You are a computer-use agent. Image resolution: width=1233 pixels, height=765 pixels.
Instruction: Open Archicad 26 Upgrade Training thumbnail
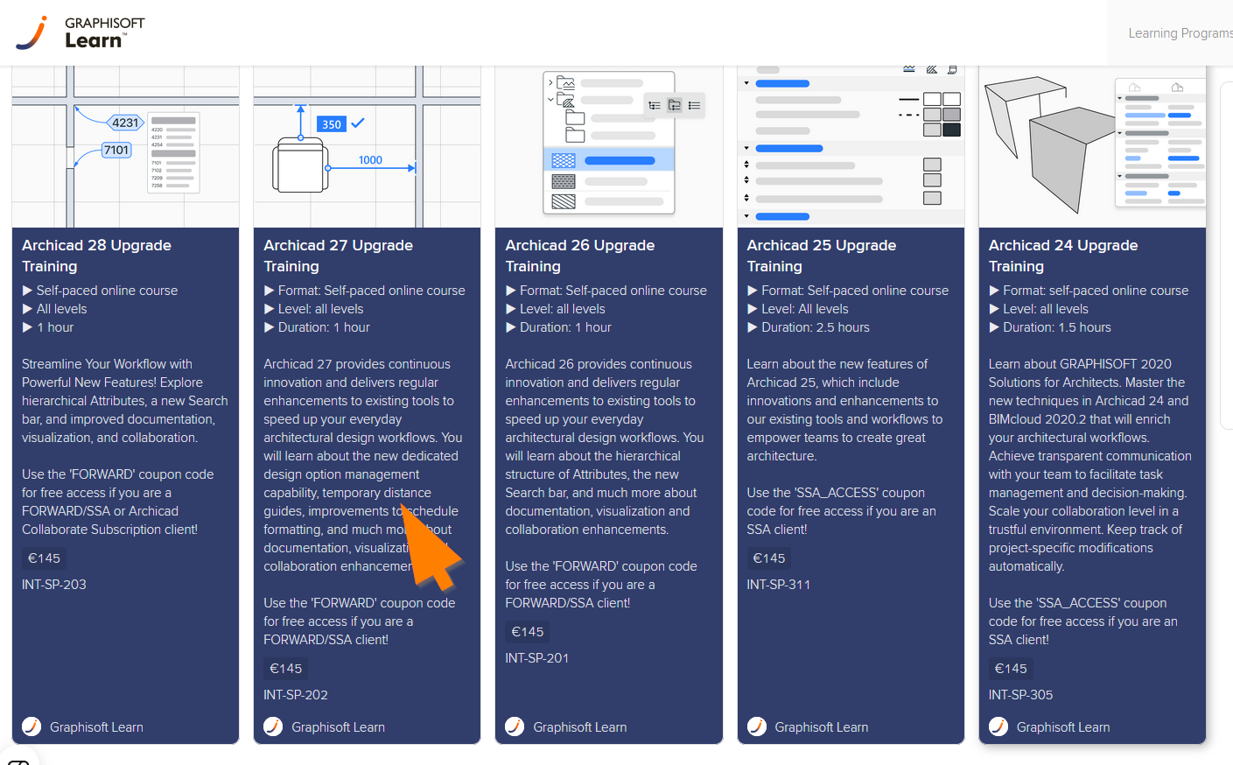click(x=609, y=147)
